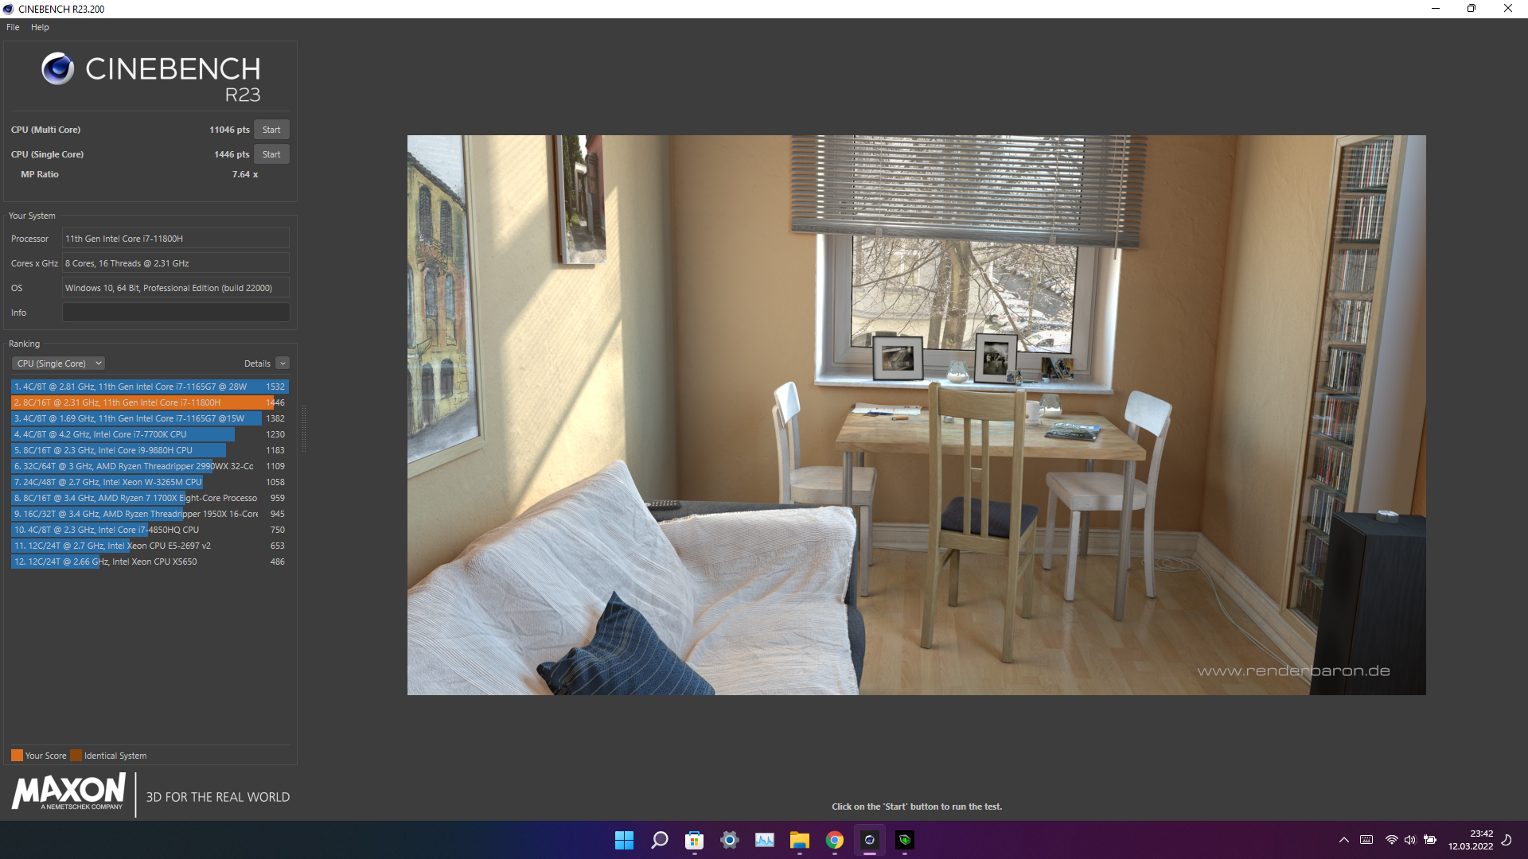
Task: Open the performance monitor taskbar icon
Action: click(764, 840)
